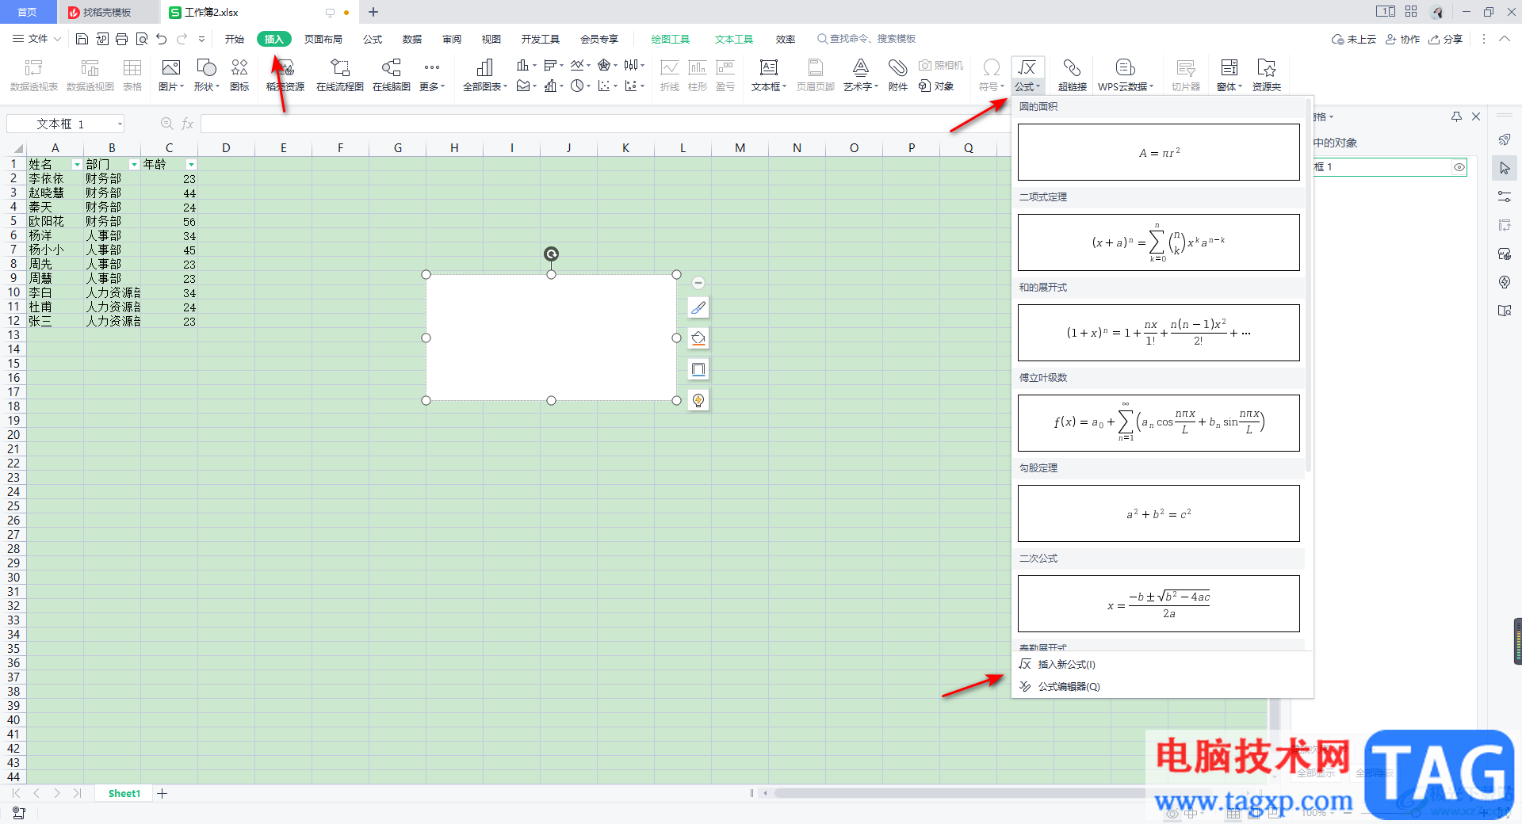1522x824 pixels.
Task: Open the 首页 home tab
Action: tap(28, 12)
